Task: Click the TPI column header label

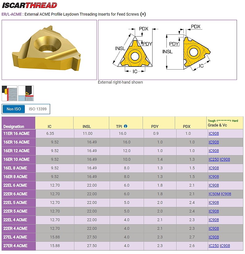Action: click(119, 127)
